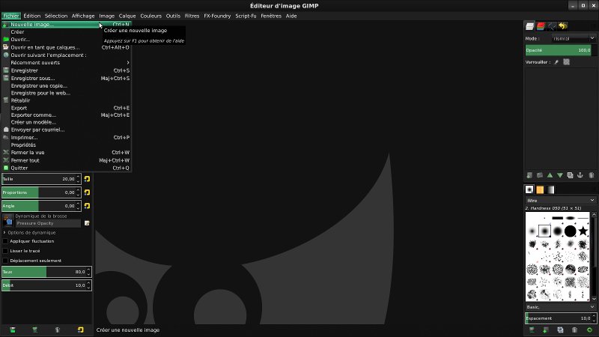Select the large solid black circle brush
This screenshot has height=337, width=599.
click(570, 231)
